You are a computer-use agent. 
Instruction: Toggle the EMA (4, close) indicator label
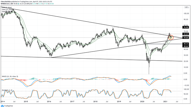(7, 7)
